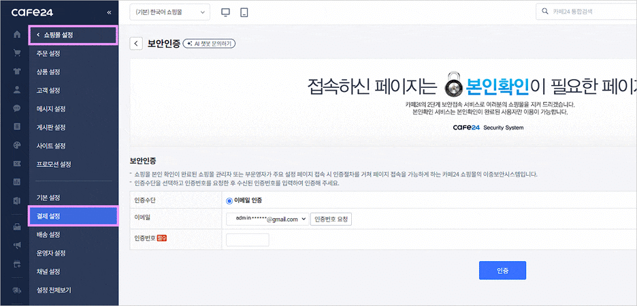
Task: Click 인증번호 요청 button
Action: point(331,219)
